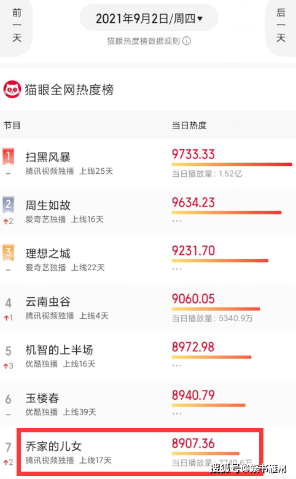This screenshot has width=296, height=479.
Task: Tap the info icon beside 猫眼热度榜数据规则
Action: (x=187, y=41)
